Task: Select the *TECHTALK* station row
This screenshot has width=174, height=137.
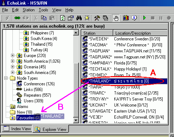Action: point(124,69)
